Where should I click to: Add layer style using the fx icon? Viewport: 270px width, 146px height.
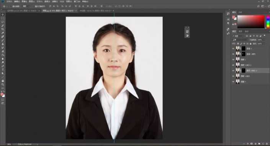coord(248,144)
